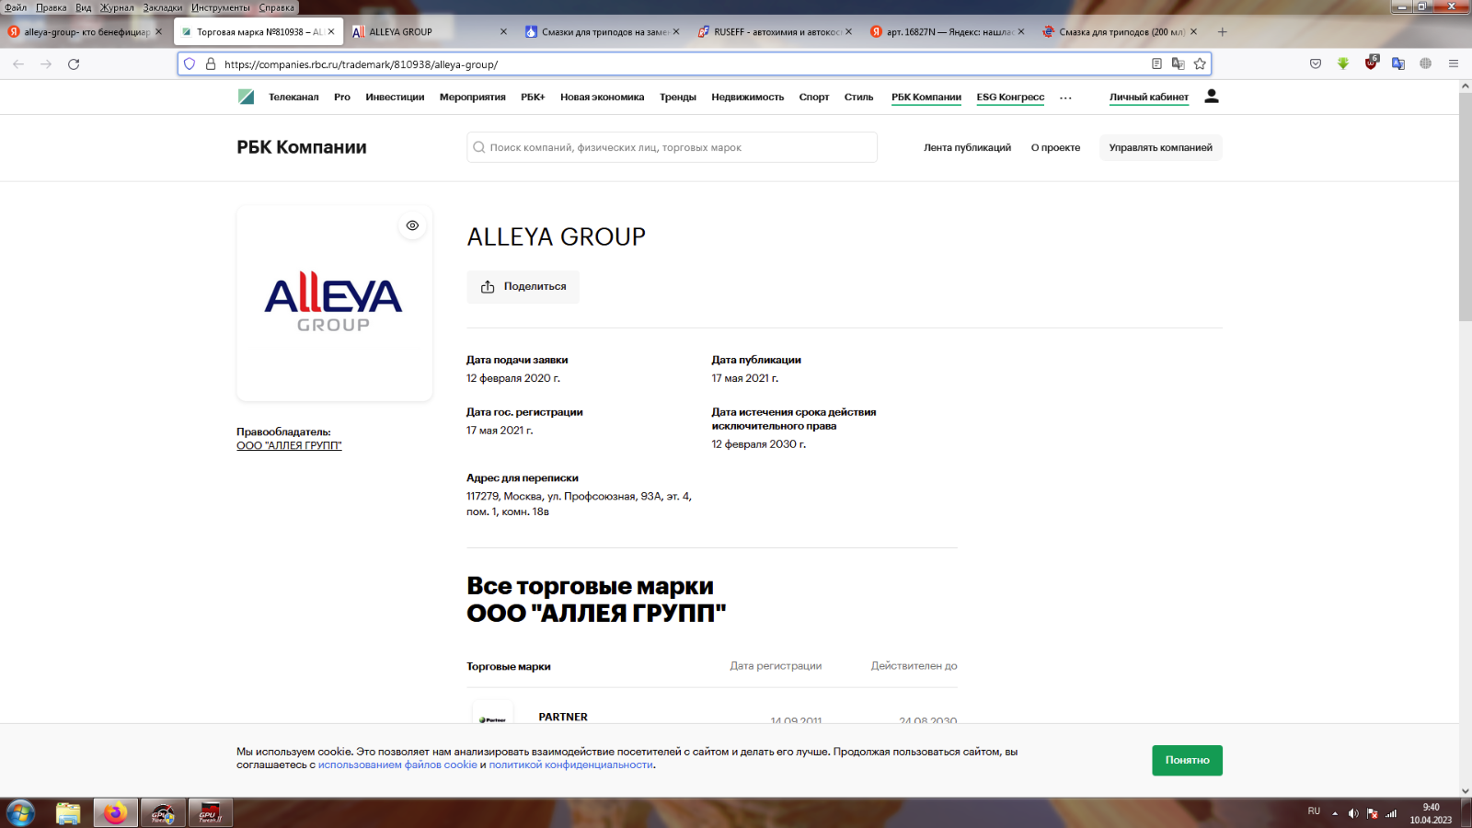Click the Поделиться share button

click(x=523, y=286)
